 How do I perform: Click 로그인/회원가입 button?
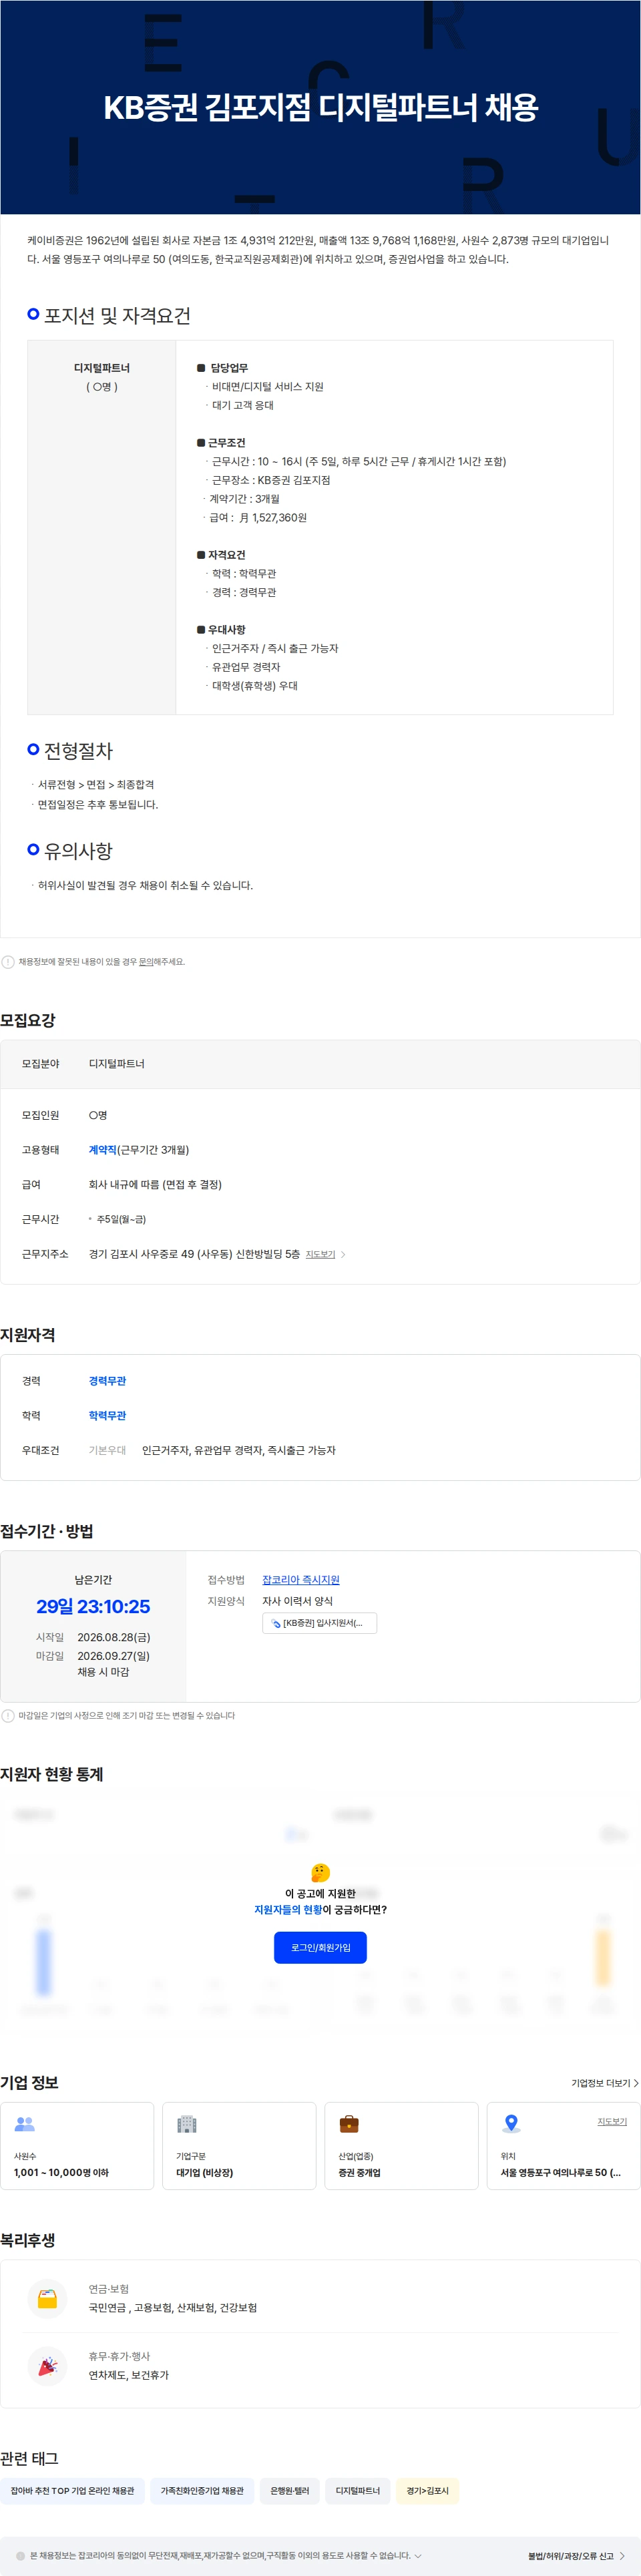320,1947
